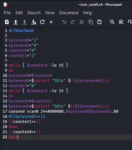Click 'done' on line 22
The width and height of the screenshot is (132, 150).
click(x=13, y=137)
